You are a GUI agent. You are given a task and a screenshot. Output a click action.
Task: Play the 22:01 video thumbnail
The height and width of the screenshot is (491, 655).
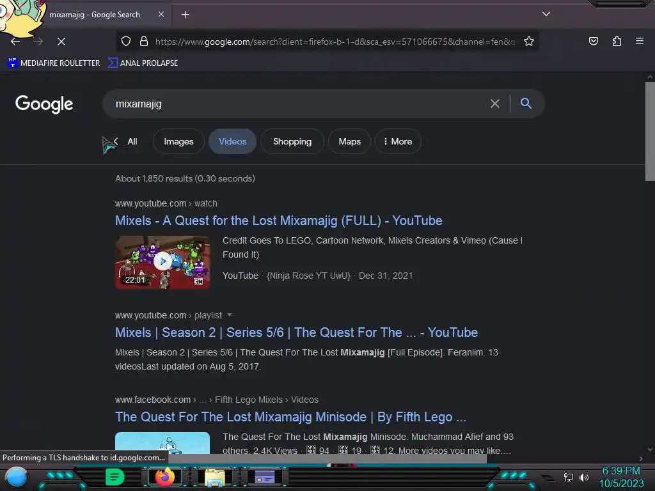[x=162, y=262]
